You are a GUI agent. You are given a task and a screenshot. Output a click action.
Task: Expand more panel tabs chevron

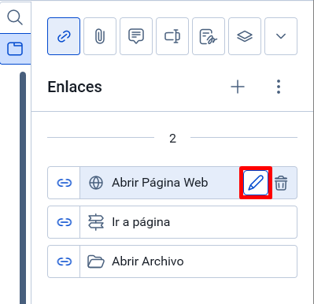click(x=281, y=36)
